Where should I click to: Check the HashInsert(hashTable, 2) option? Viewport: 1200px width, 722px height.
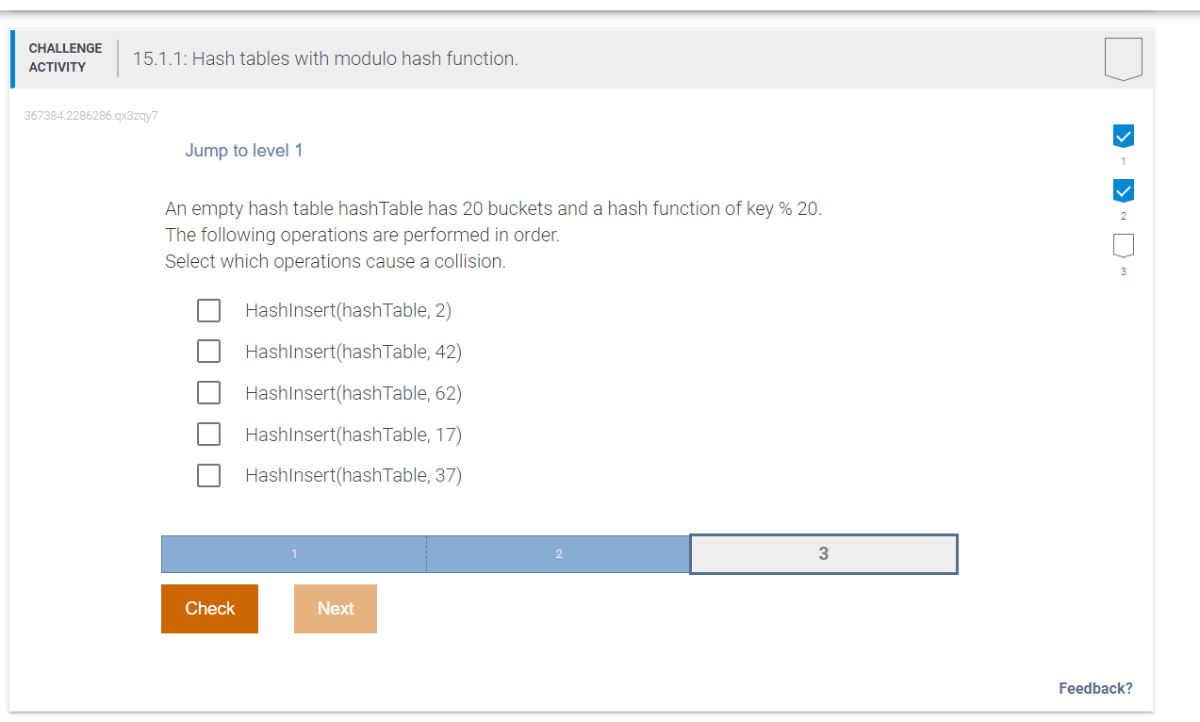coord(208,309)
